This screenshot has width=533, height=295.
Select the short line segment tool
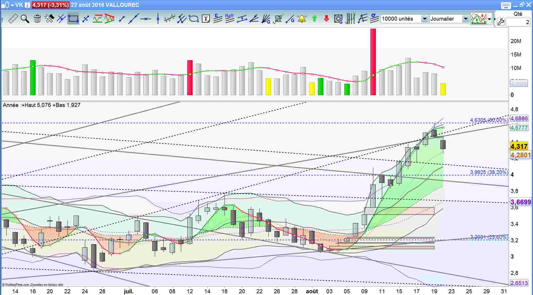click(x=122, y=19)
